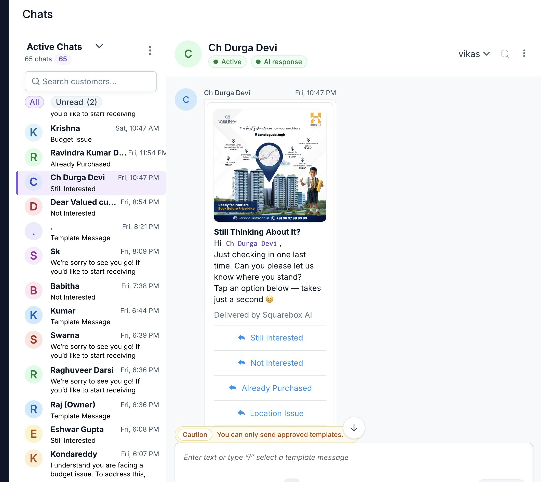Click the Swarna S avatar icon

point(34,340)
